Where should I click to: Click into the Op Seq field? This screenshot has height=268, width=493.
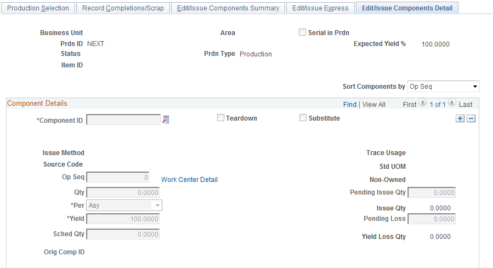pos(118,177)
